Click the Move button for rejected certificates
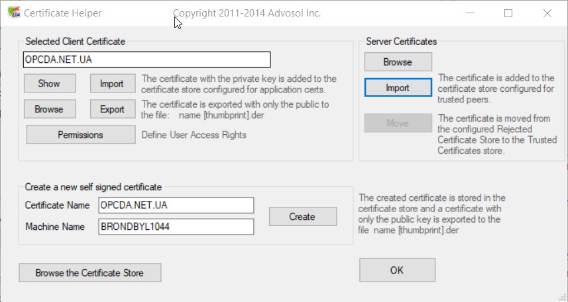 398,123
